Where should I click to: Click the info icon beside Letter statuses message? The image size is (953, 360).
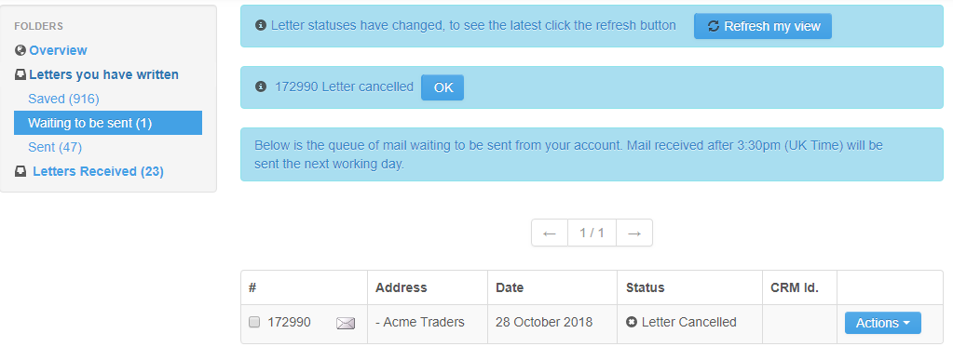(x=261, y=25)
